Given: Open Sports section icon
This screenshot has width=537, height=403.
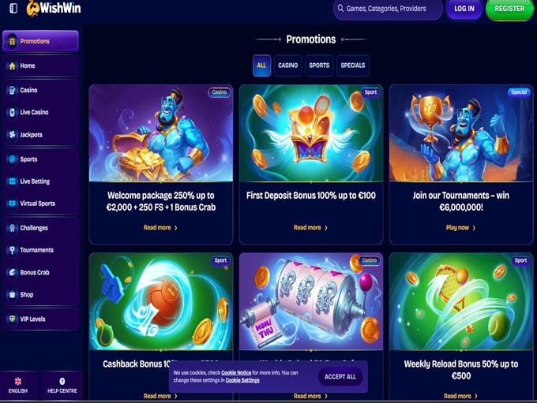Looking at the screenshot, I should coord(12,159).
